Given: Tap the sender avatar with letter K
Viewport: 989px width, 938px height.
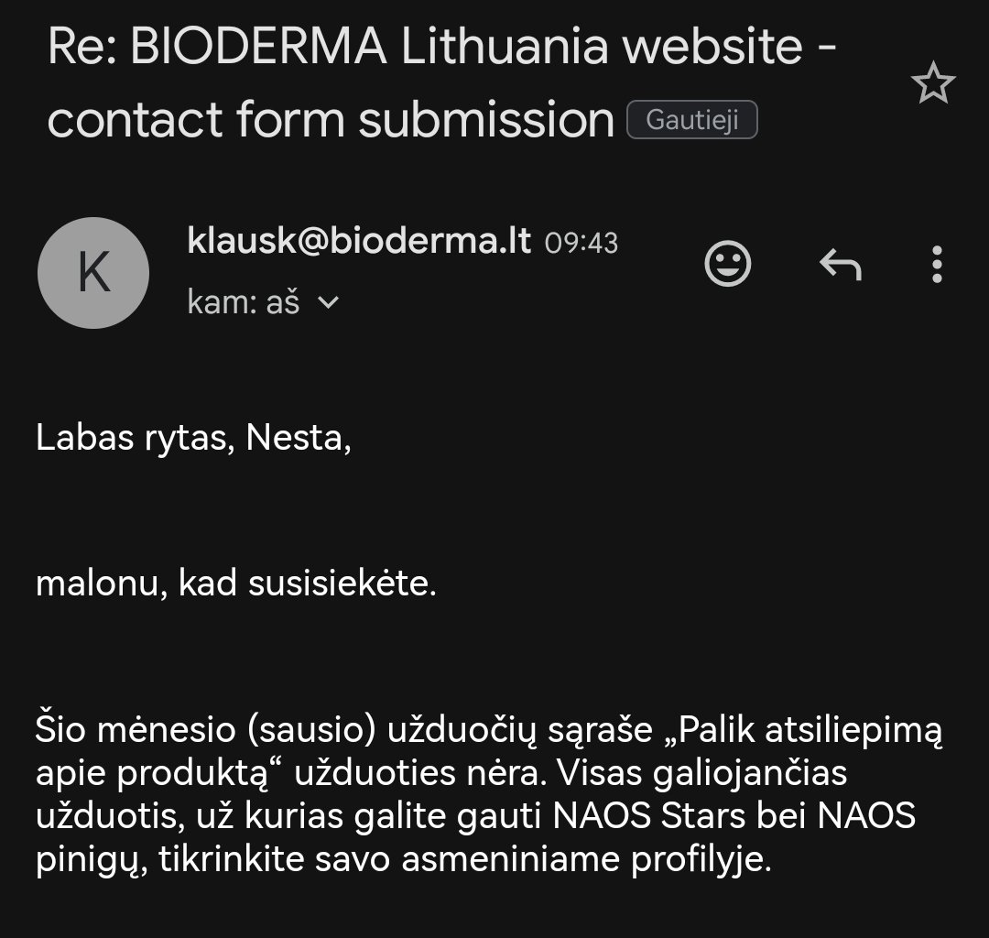Looking at the screenshot, I should [x=93, y=272].
